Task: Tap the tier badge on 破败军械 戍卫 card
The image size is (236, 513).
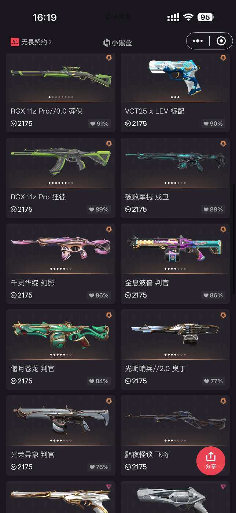Action: click(223, 143)
